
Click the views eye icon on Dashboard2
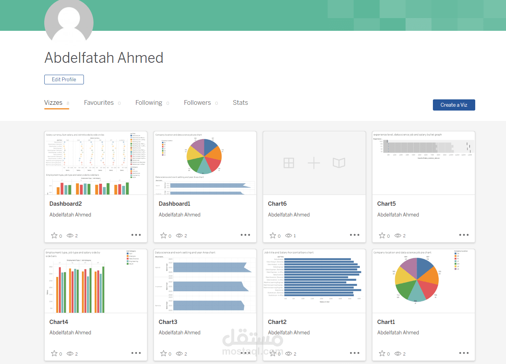point(70,235)
